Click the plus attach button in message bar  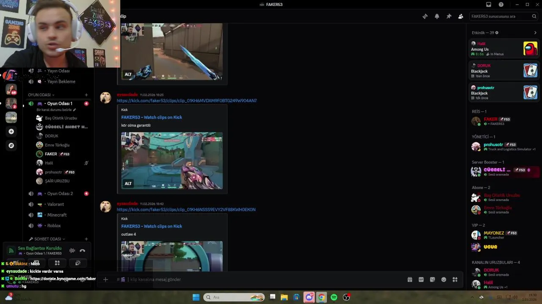point(105,279)
